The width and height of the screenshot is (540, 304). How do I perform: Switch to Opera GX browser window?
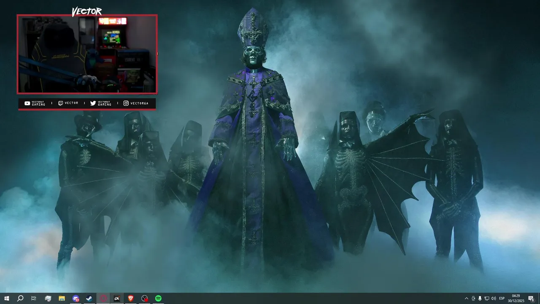pyautogui.click(x=103, y=299)
